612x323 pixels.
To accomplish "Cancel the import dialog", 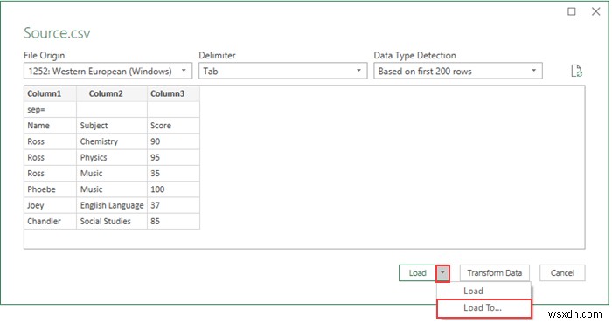I will pos(562,273).
